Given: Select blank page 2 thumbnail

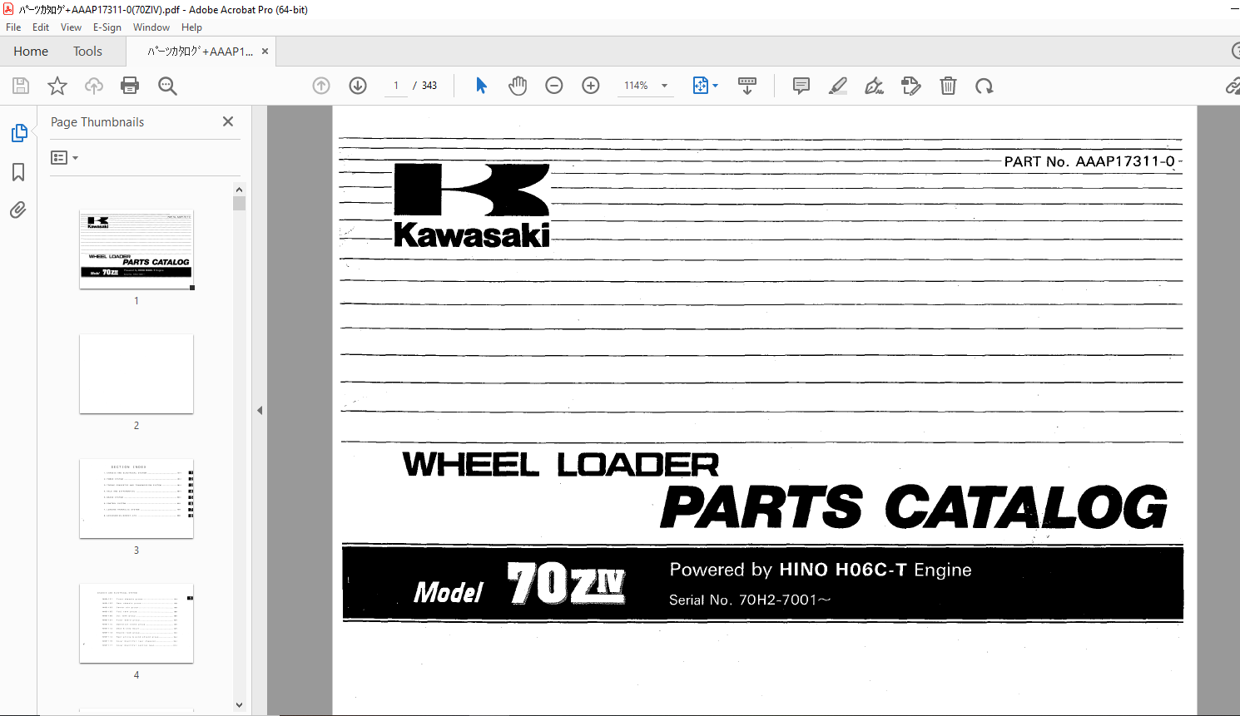Looking at the screenshot, I should point(136,374).
